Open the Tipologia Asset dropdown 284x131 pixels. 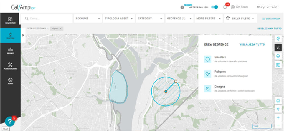click(119, 19)
